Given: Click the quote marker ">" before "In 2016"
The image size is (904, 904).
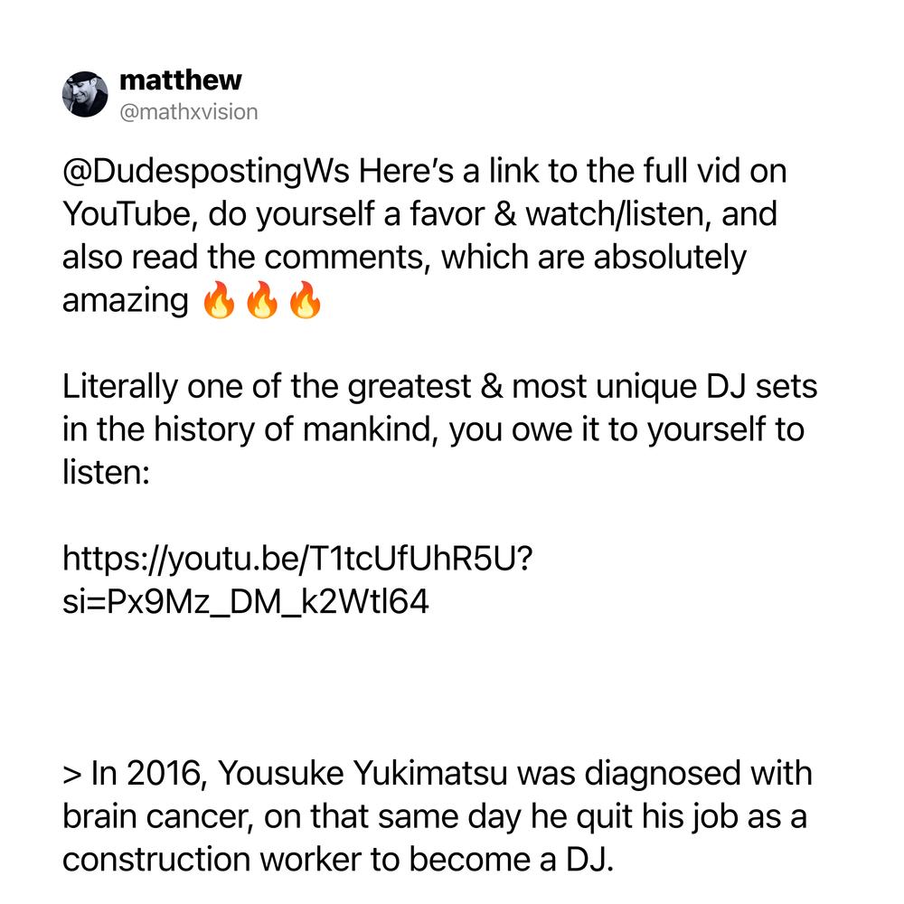Looking at the screenshot, I should [x=72, y=774].
